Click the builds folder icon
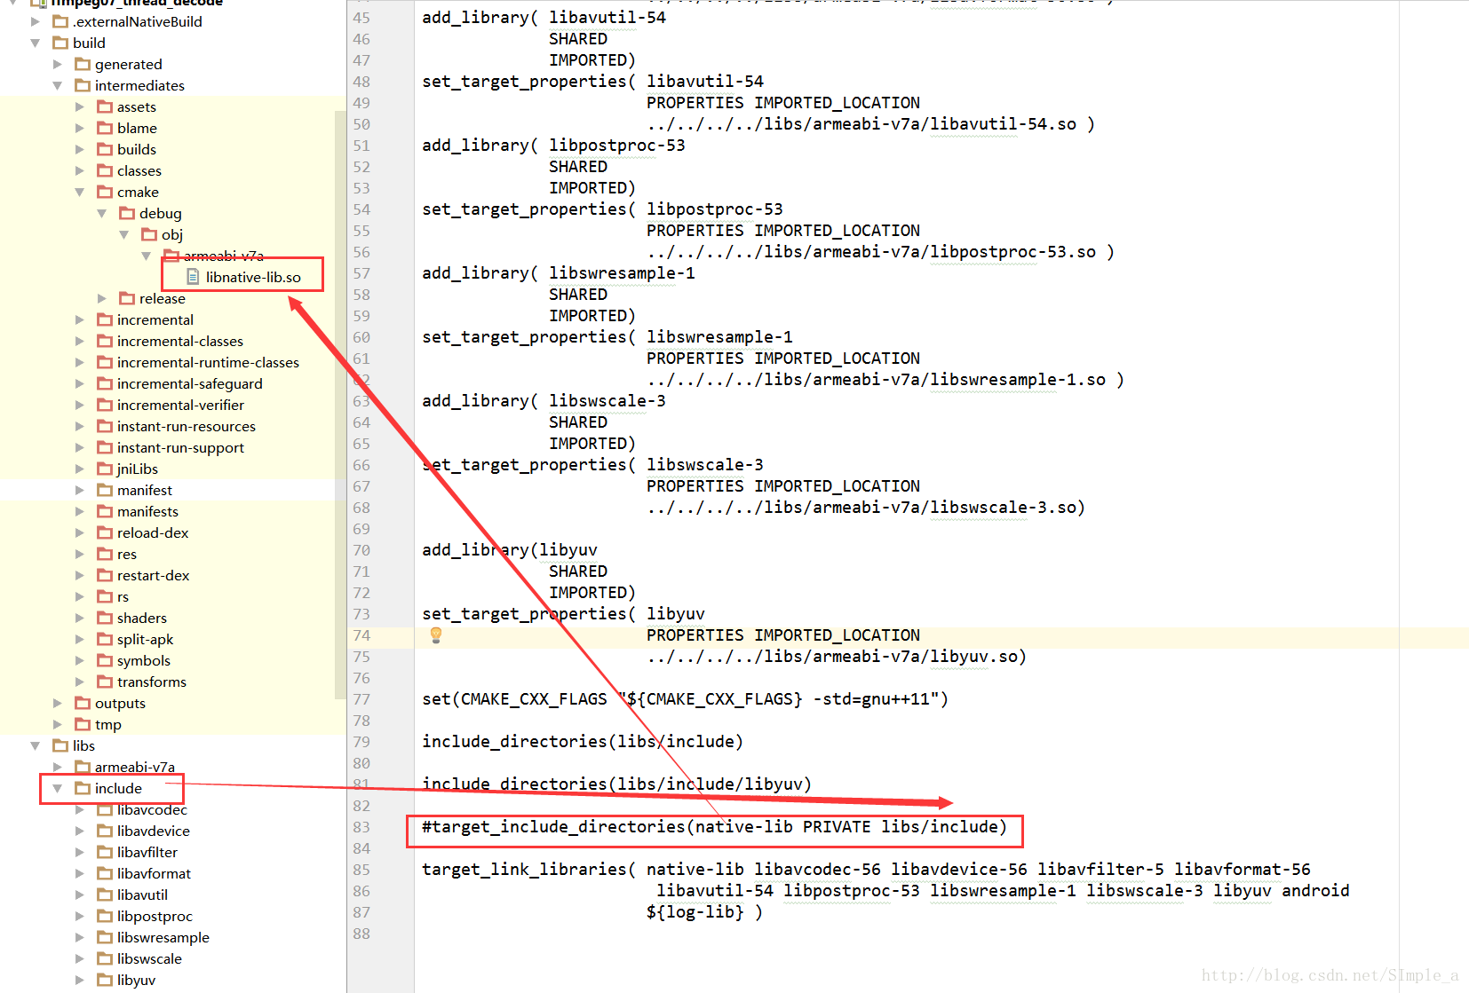Viewport: 1469px width, 993px height. [x=105, y=149]
